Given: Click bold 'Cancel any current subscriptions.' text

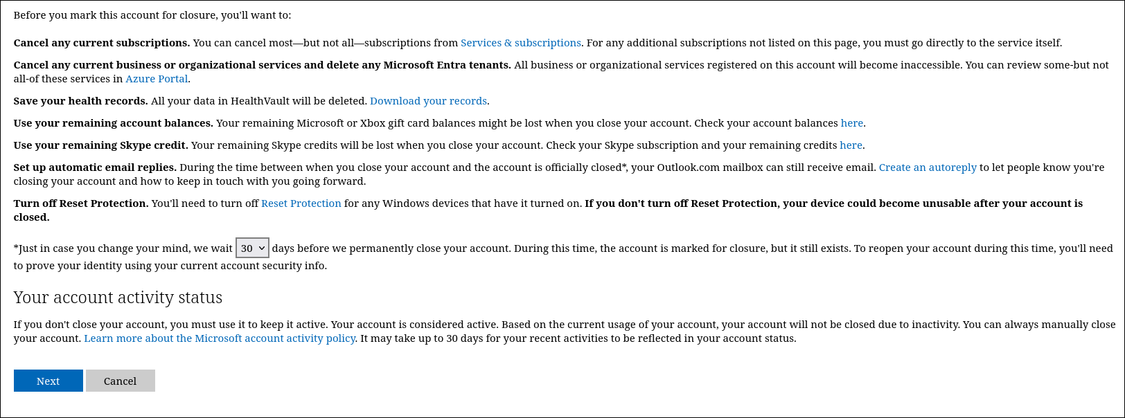Looking at the screenshot, I should 102,43.
